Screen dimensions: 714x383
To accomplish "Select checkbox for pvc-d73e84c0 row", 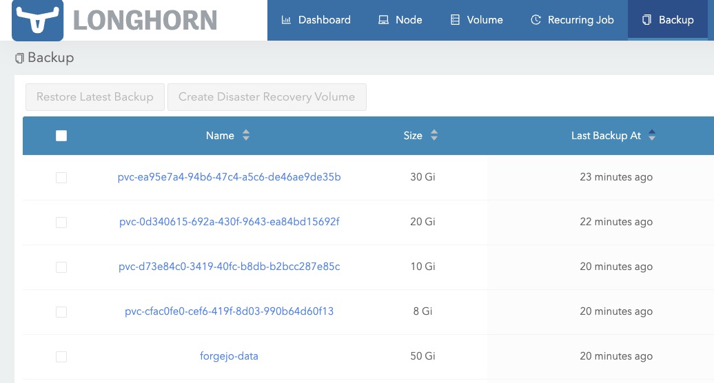I will click(61, 267).
